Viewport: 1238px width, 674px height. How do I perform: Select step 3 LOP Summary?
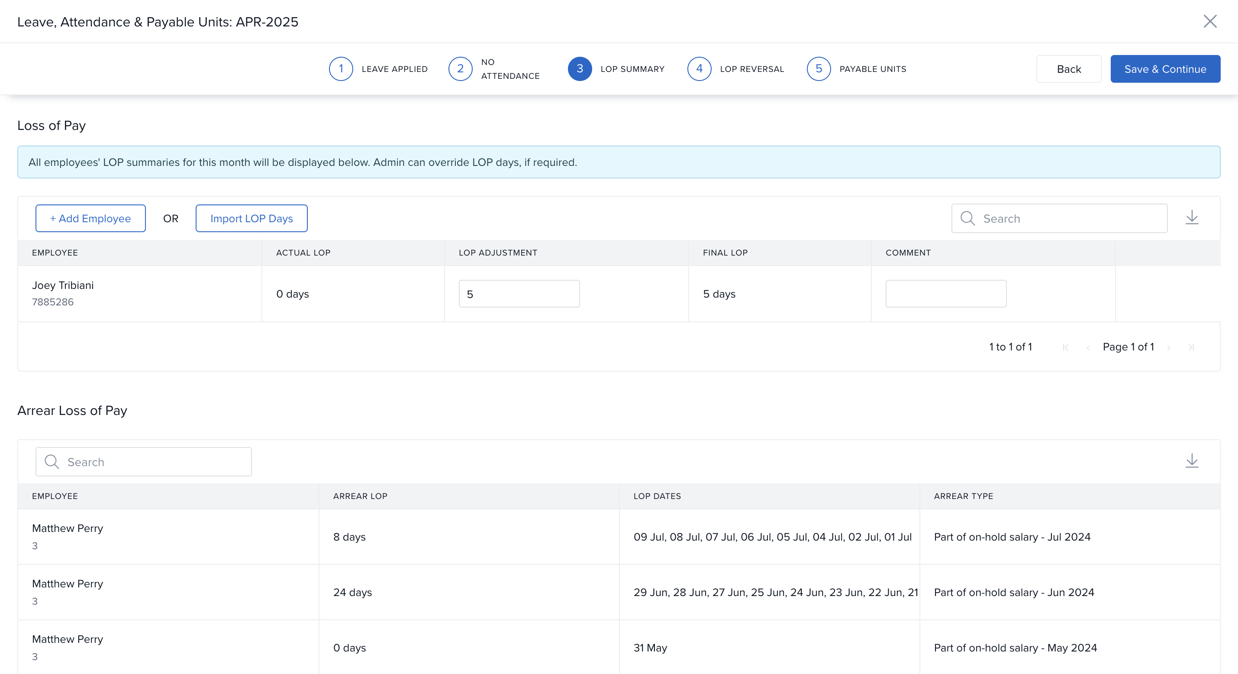pos(580,69)
